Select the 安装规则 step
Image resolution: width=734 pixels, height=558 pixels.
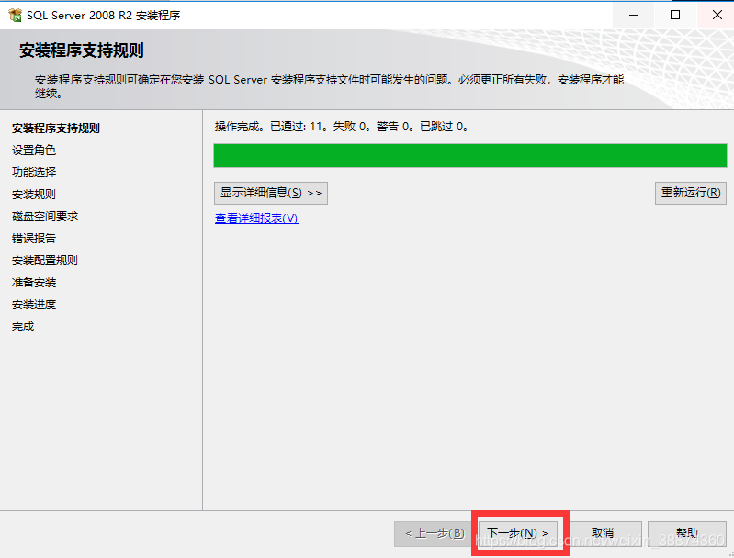coord(34,195)
